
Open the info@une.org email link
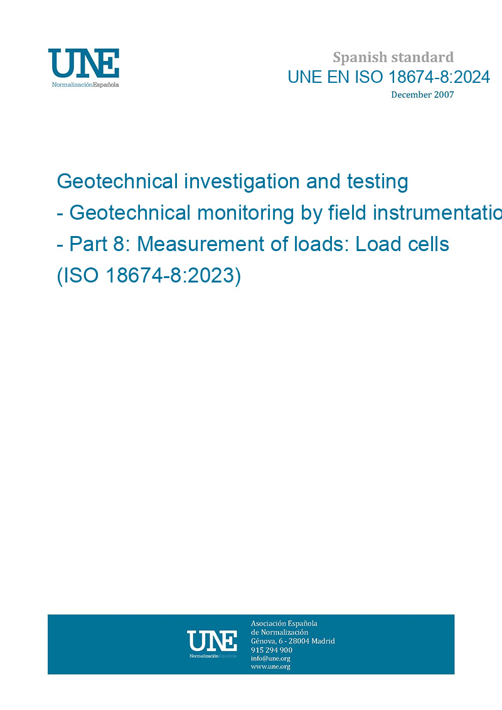click(x=270, y=659)
